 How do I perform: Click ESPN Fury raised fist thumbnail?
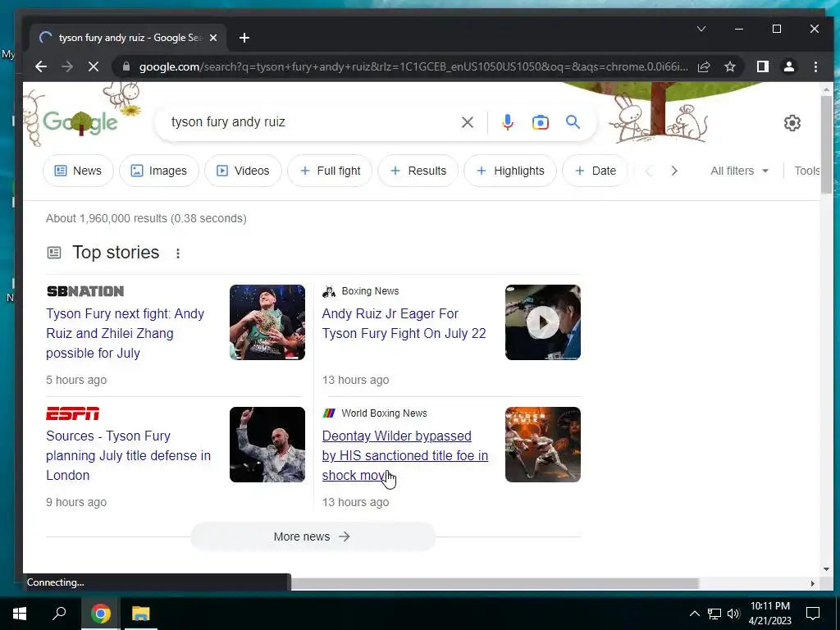267,444
